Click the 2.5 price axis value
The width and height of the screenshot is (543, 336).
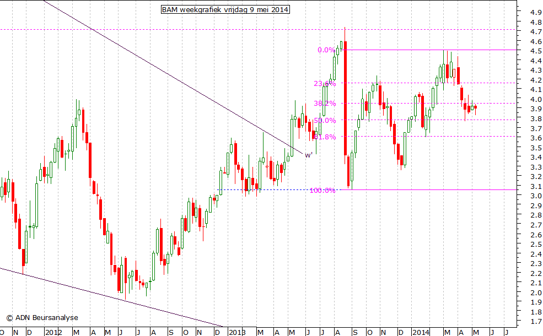535,245
